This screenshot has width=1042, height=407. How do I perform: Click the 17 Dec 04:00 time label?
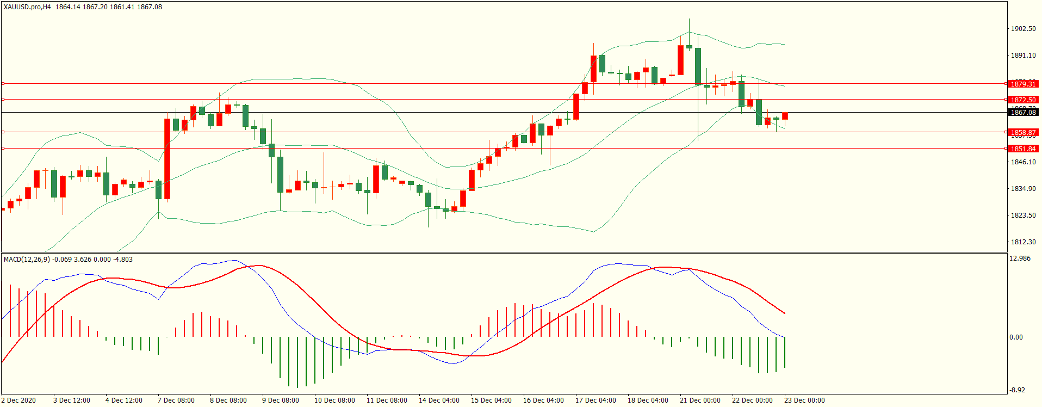click(x=596, y=400)
